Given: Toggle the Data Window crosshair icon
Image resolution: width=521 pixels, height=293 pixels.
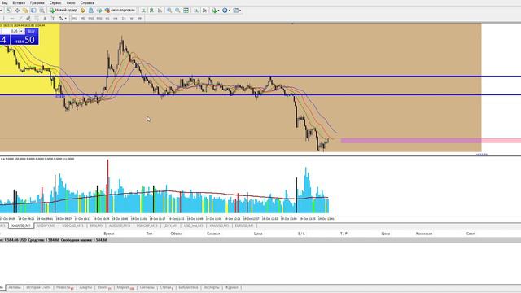Looking at the screenshot, I should pos(17,11).
